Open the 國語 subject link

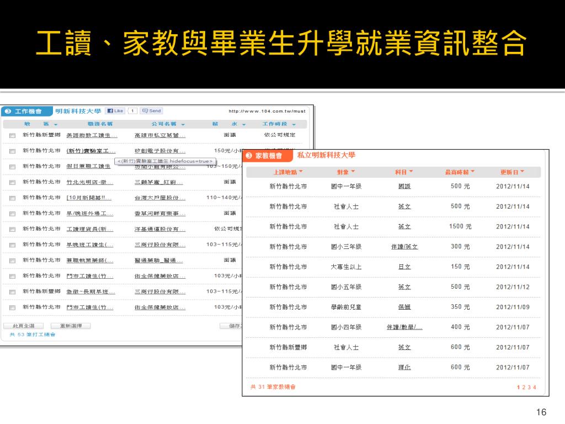tap(404, 187)
